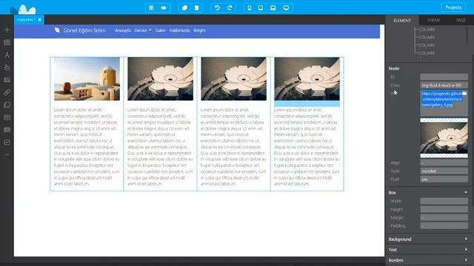Image resolution: width=474 pixels, height=266 pixels.
Task: Click the Galeri navbar link
Action: [160, 30]
